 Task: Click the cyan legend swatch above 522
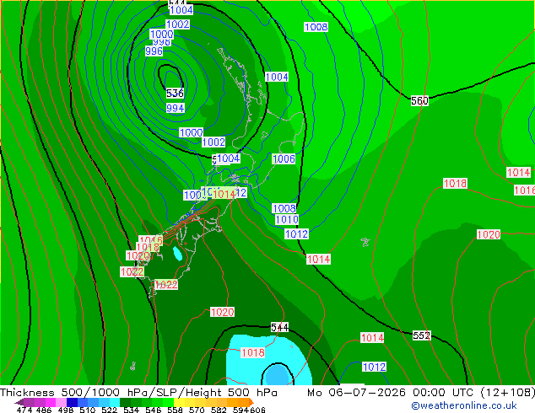pos(115,402)
